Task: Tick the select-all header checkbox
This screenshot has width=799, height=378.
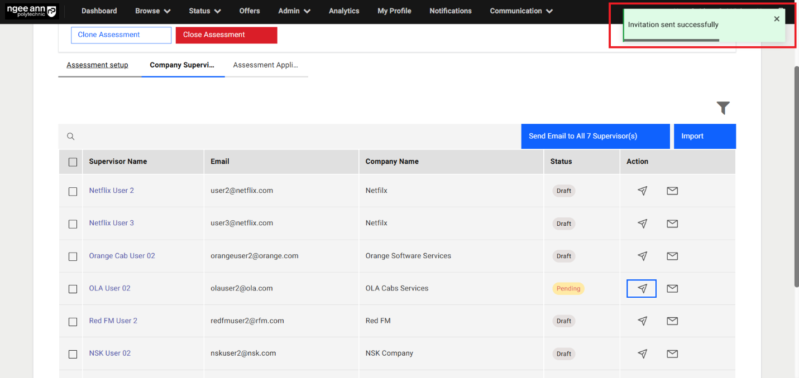Action: [x=73, y=162]
